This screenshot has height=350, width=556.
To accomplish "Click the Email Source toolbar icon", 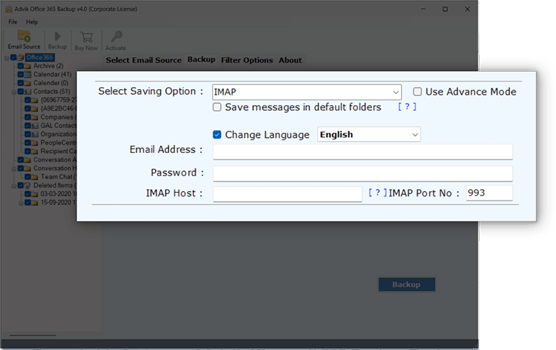I will (x=24, y=36).
